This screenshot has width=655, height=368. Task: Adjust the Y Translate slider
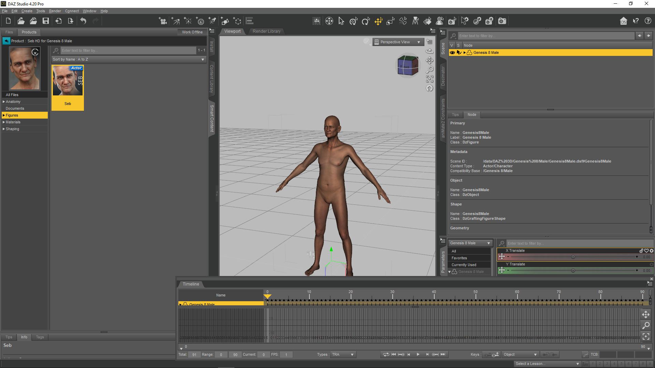[x=573, y=271]
